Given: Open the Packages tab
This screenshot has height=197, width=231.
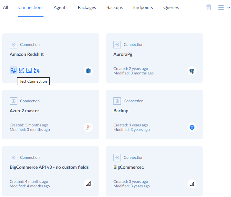Looking at the screenshot, I should [87, 7].
